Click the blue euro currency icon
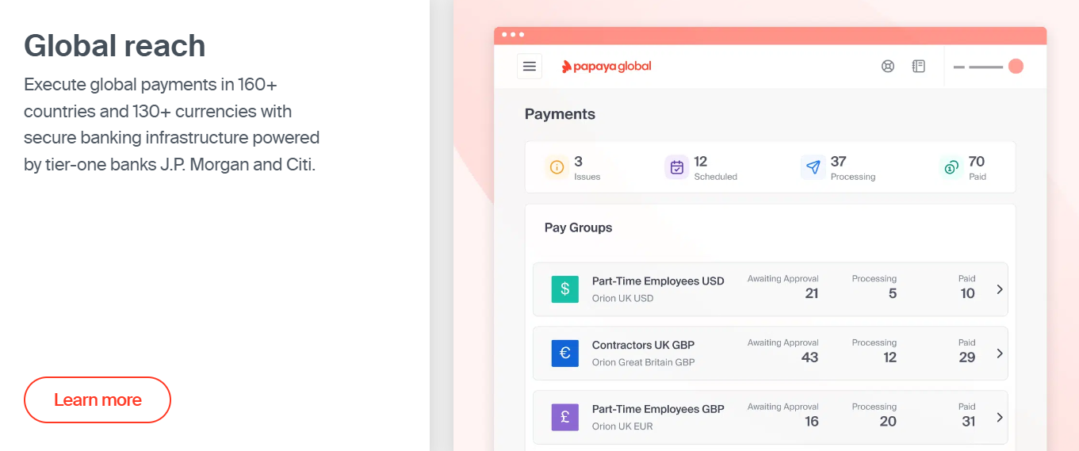The height and width of the screenshot is (451, 1079). pos(565,354)
